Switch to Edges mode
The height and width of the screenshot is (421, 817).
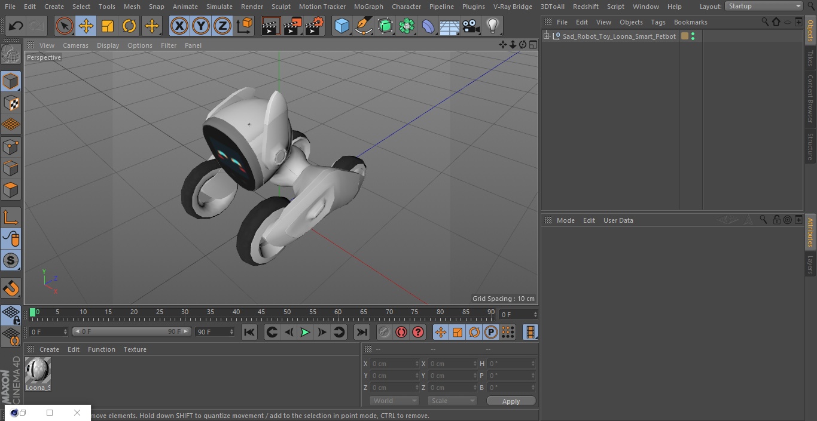pos(11,168)
